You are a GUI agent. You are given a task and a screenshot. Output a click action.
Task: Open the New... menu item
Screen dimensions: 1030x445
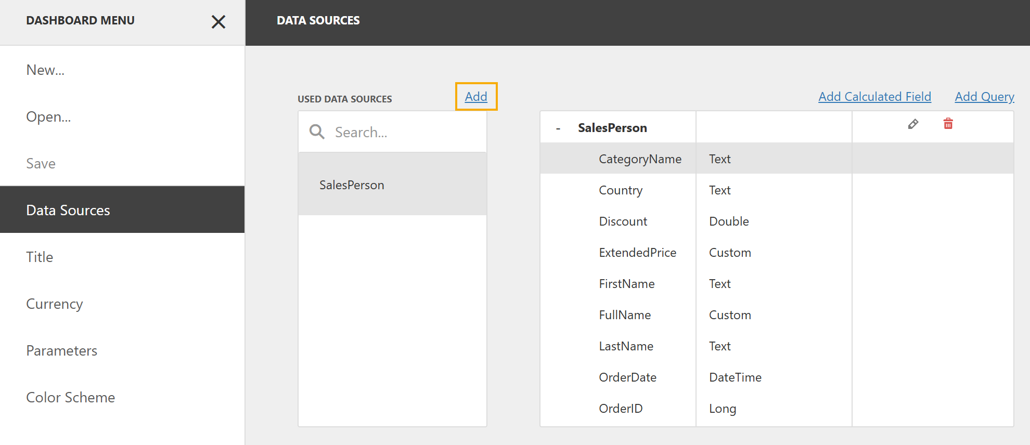(46, 70)
